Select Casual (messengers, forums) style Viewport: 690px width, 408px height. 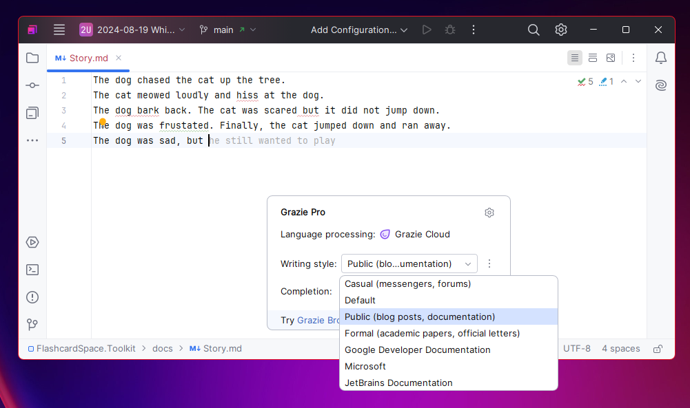coord(449,283)
